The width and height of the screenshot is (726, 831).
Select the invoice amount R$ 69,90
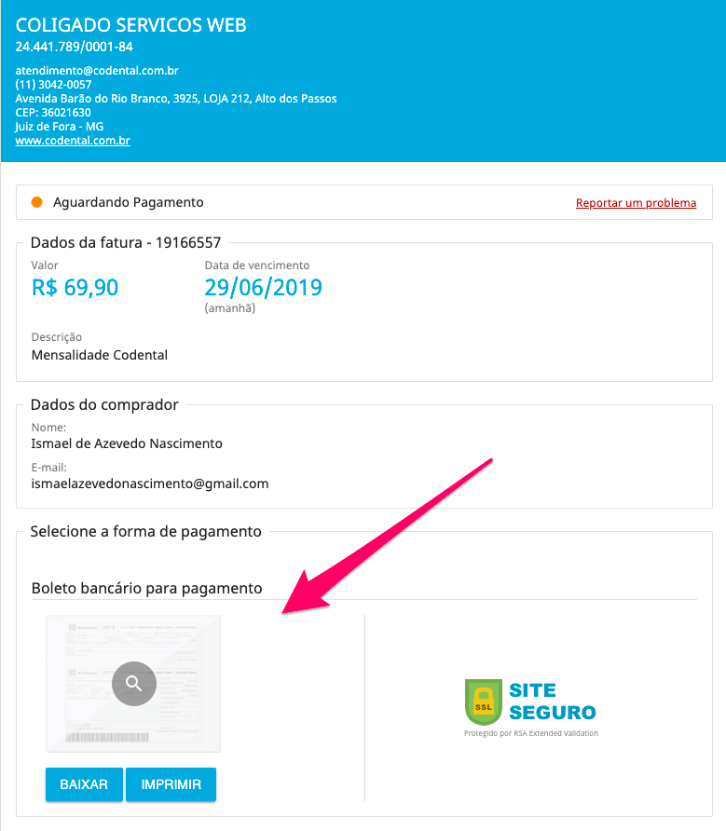[x=75, y=288]
